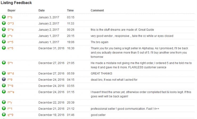The height and width of the screenshot is (119, 197).
Task: Open buyer O**3 profile link
Action: (10, 23)
